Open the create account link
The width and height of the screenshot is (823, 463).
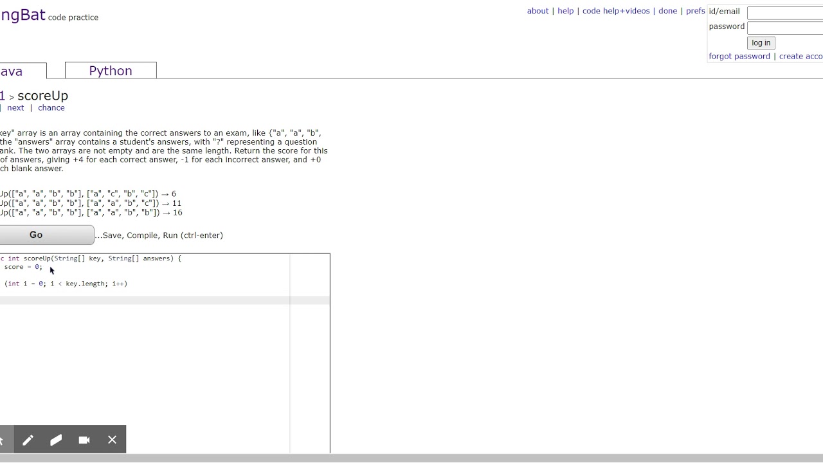point(801,56)
